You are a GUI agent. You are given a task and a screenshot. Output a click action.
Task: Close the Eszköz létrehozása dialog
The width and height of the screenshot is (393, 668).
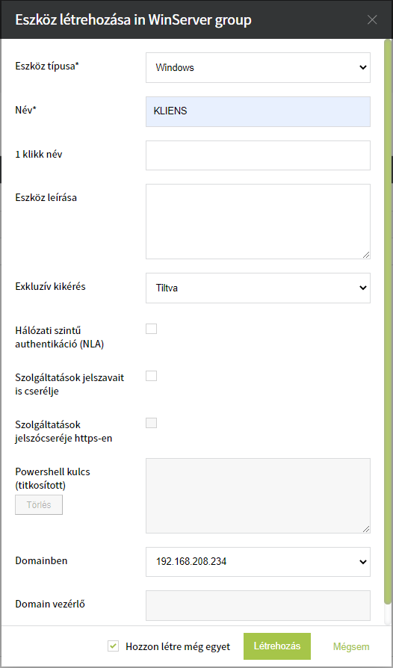click(x=372, y=20)
